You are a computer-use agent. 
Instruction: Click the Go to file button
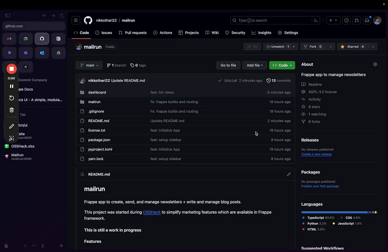pos(228,65)
